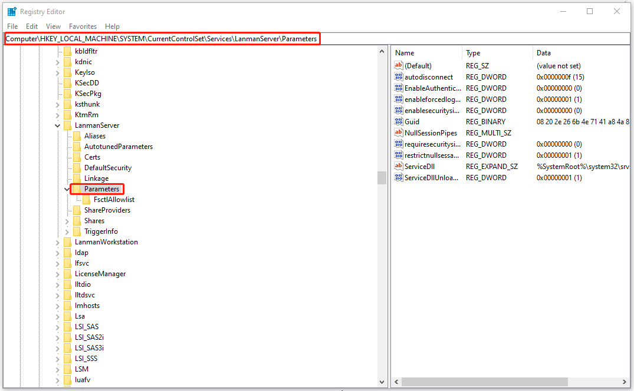634x391 pixels.
Task: Click the REG_BINARY icon next to Guid
Action: coord(399,121)
